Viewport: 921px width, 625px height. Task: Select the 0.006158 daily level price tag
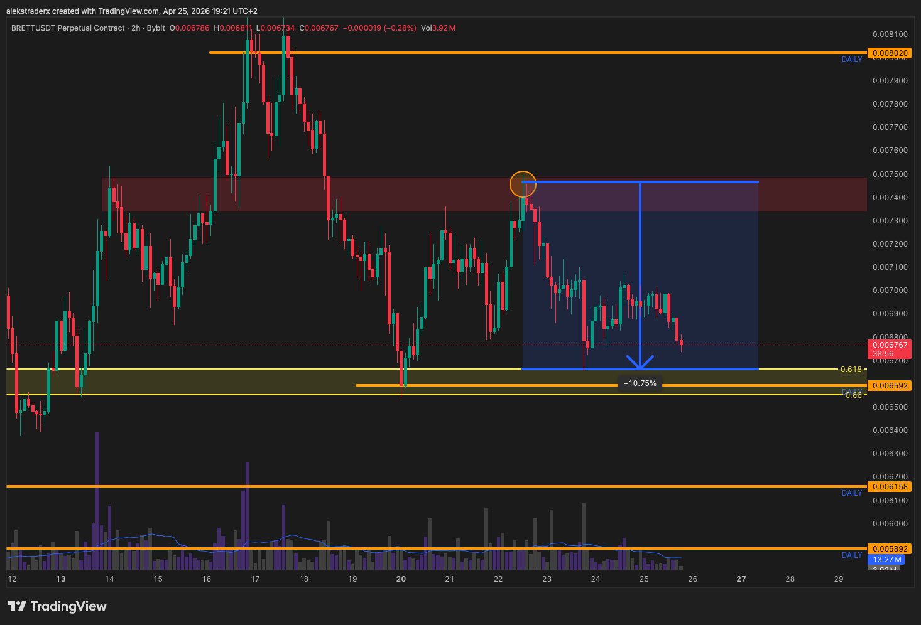coord(889,486)
